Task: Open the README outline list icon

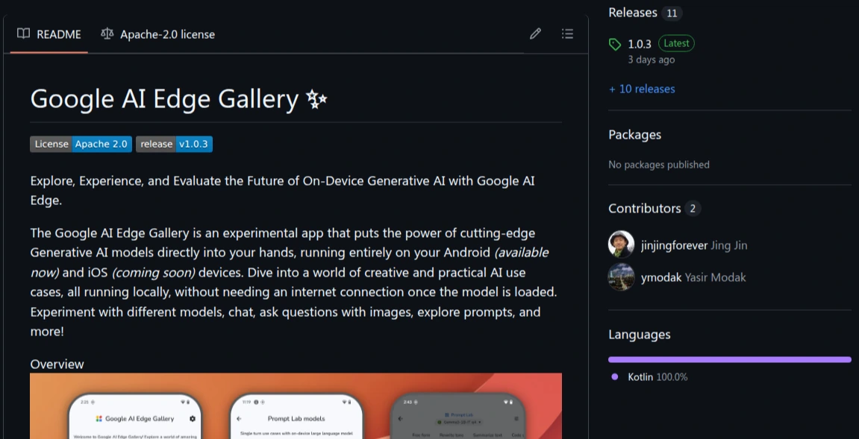Action: [567, 34]
